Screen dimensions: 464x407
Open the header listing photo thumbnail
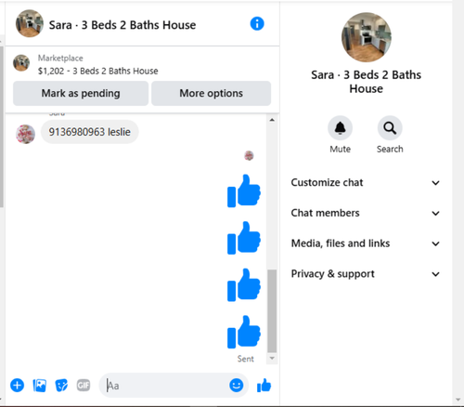pyautogui.click(x=30, y=23)
